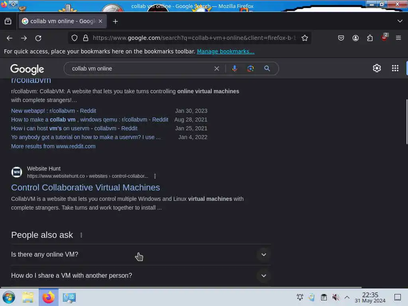This screenshot has height=306, width=408.
Task: Open Firefox window menu icon in title bar
Action: tap(3, 4)
